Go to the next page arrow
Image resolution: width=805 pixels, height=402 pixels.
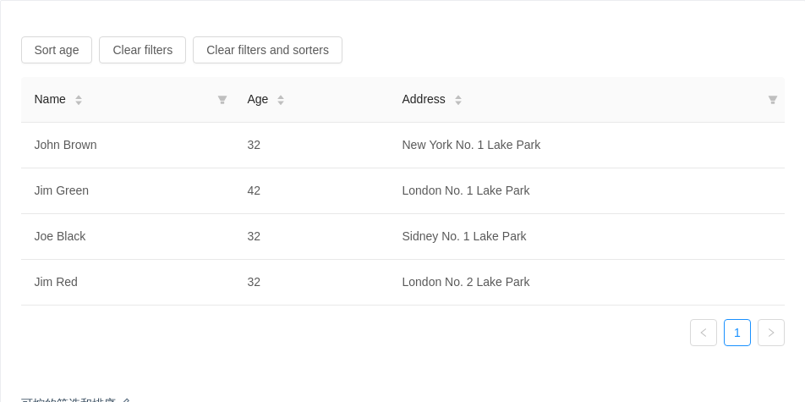[x=771, y=333]
